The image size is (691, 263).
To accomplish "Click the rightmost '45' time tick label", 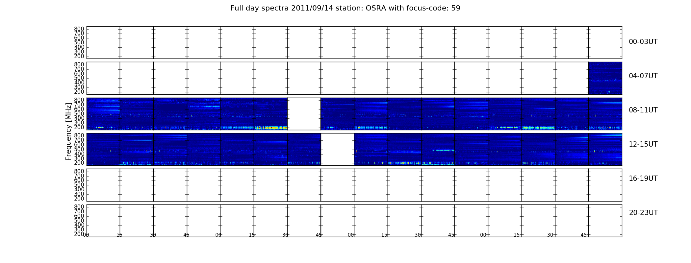I will [x=583, y=235].
